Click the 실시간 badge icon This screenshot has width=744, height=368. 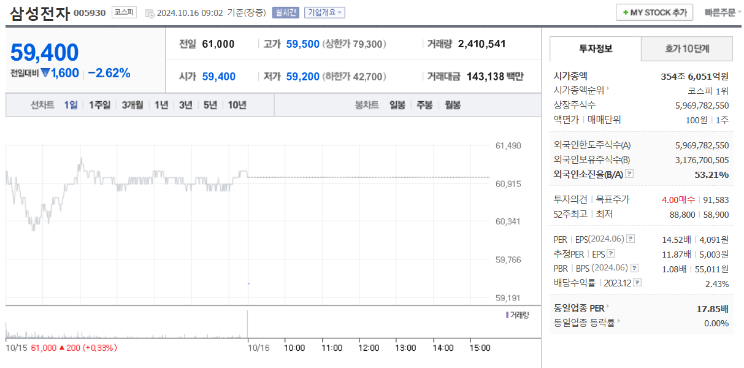[x=285, y=12]
